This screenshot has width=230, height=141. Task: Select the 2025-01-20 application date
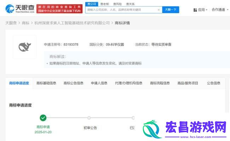click(x=43, y=132)
